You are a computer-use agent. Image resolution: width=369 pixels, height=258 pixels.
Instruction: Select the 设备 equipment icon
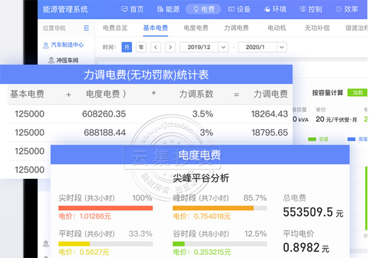tap(231, 9)
